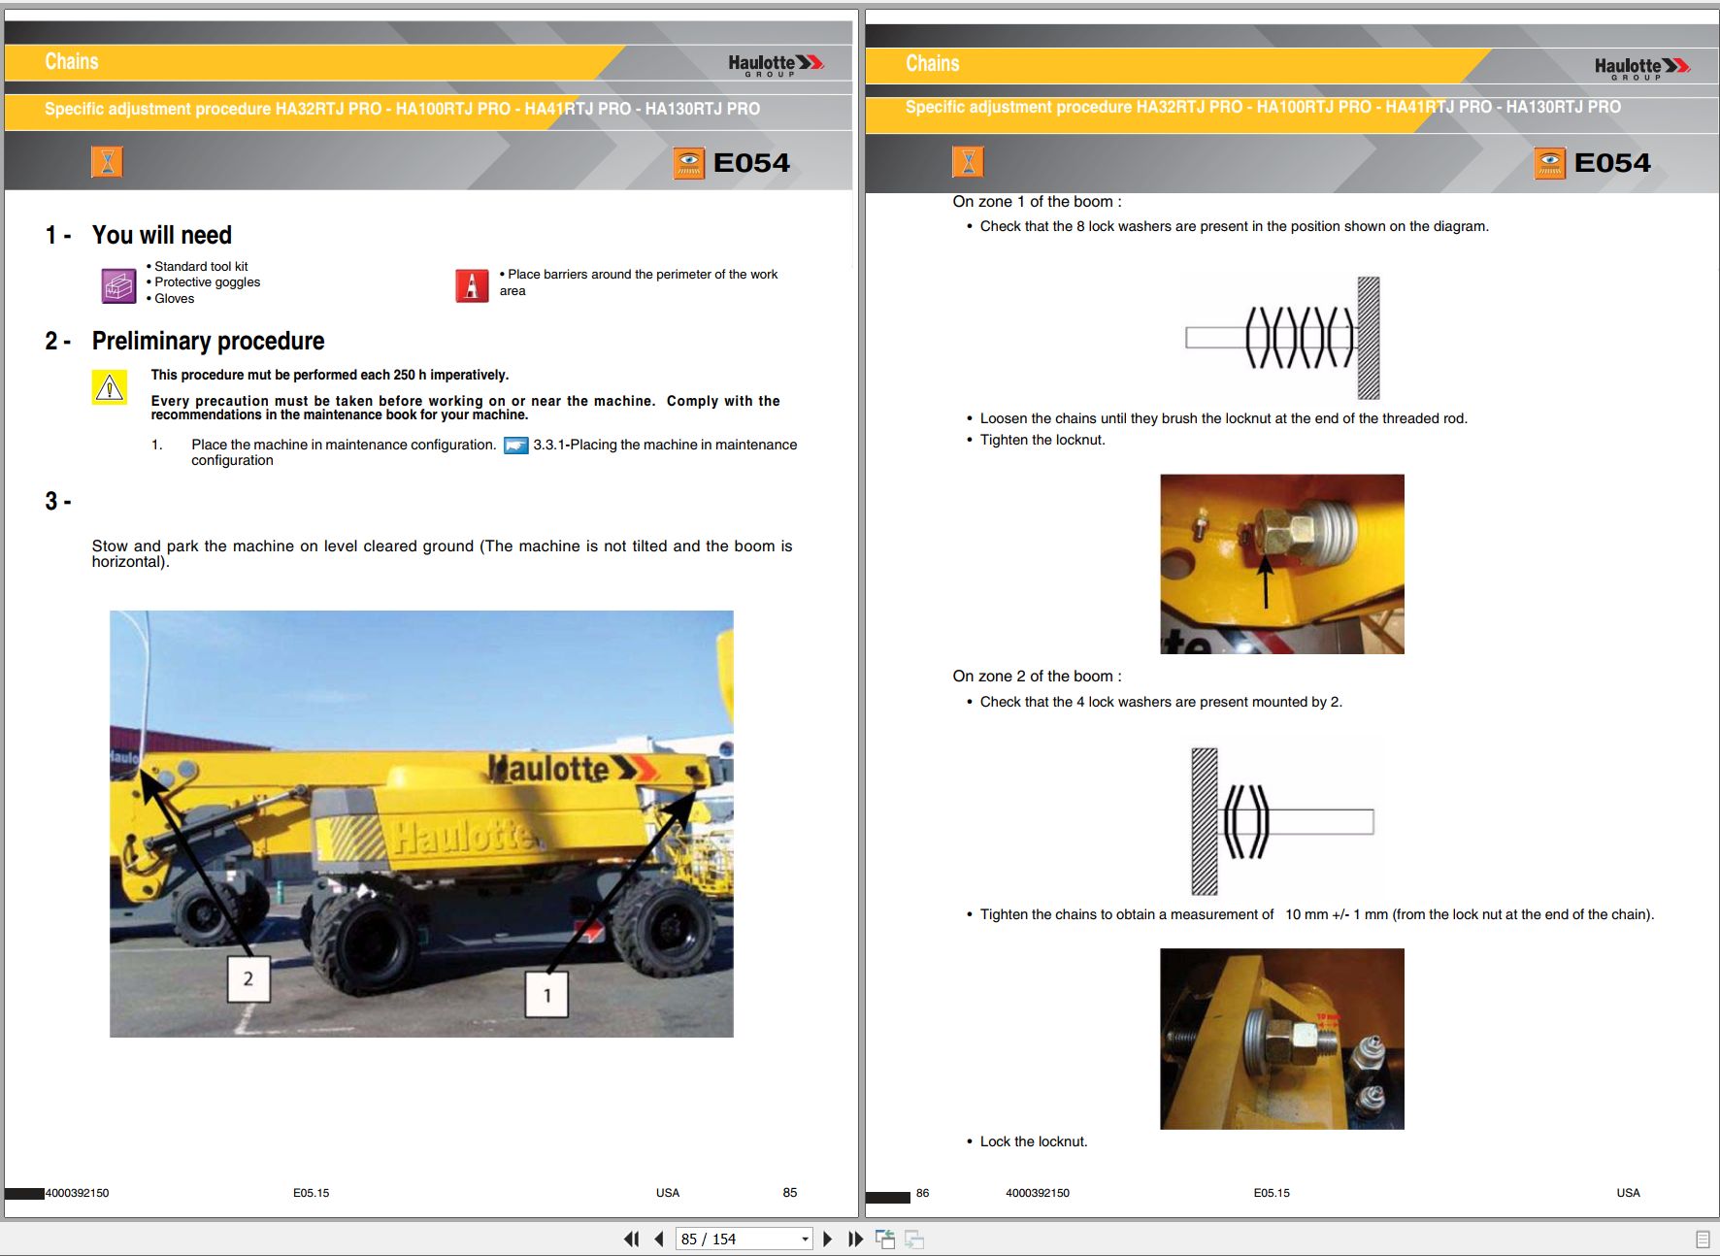Click the machine photo with zone markers
The height and width of the screenshot is (1256, 1720).
[x=421, y=823]
